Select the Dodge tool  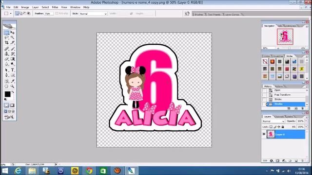(x=13, y=64)
